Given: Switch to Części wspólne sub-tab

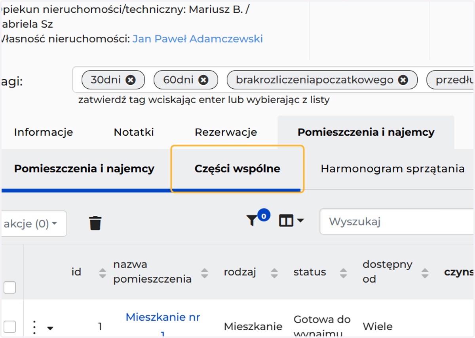Looking at the screenshot, I should tap(237, 169).
